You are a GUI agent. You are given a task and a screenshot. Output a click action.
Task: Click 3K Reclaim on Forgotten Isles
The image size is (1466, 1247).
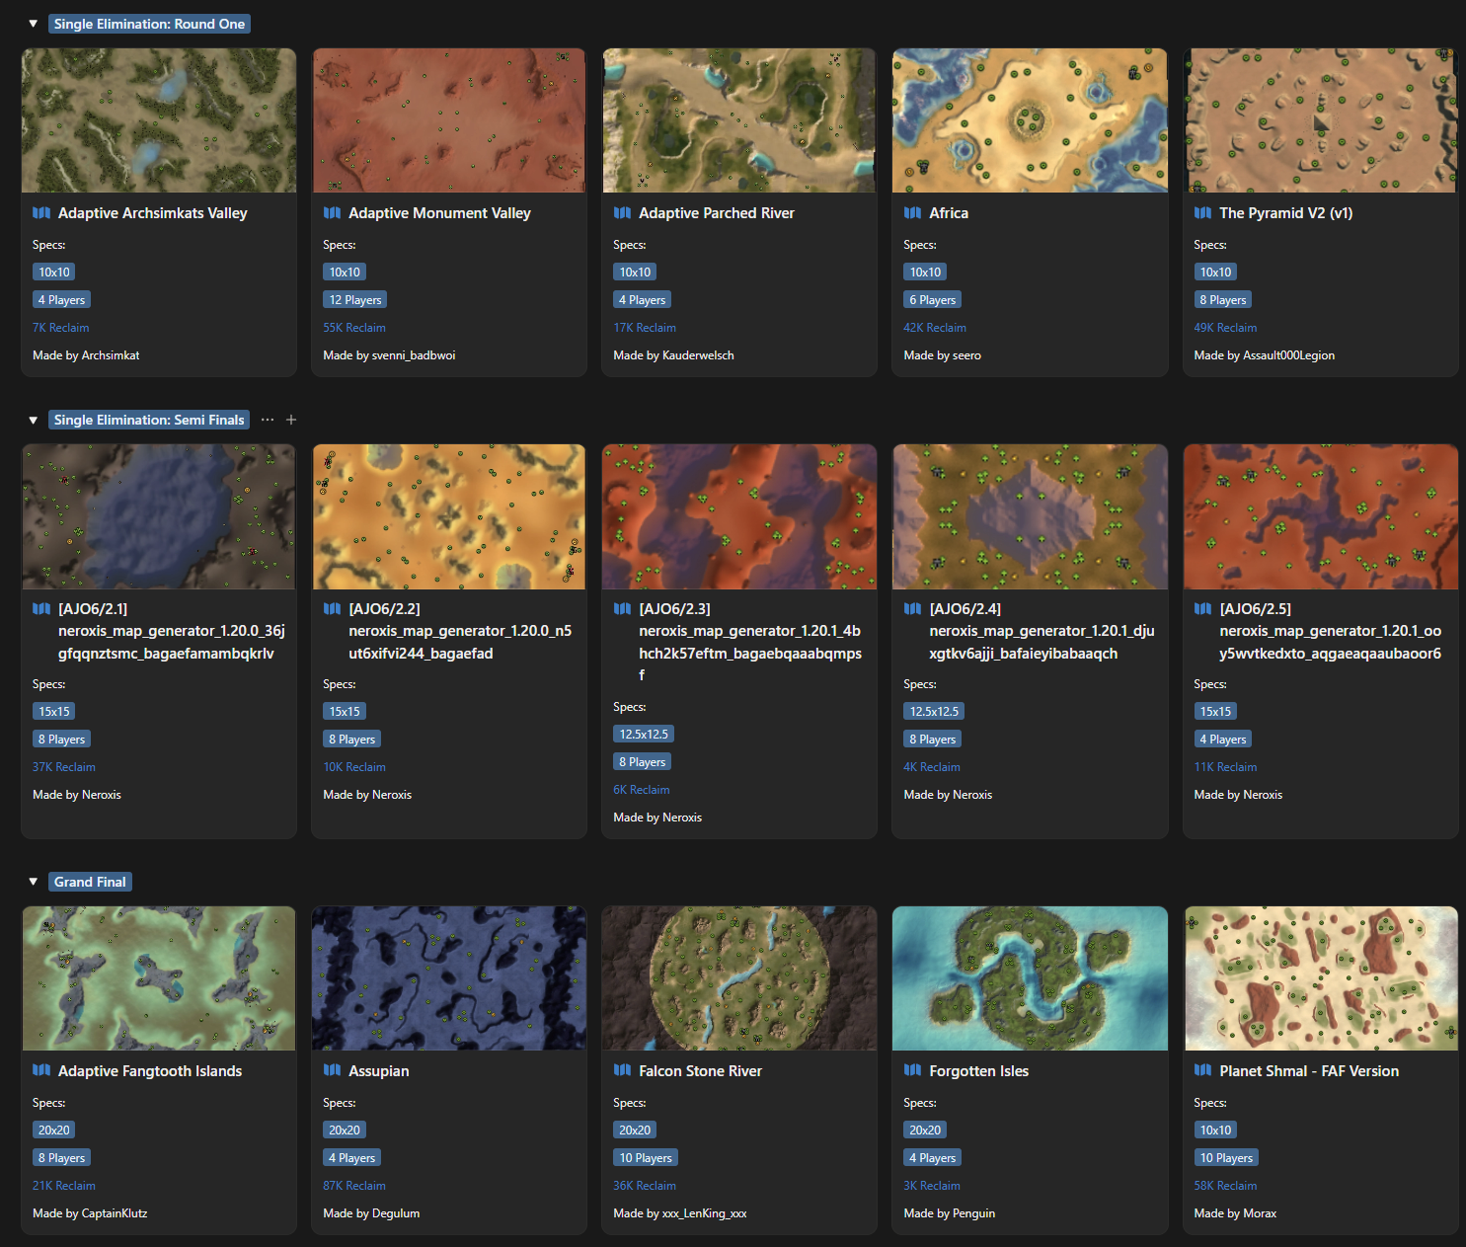click(932, 1186)
